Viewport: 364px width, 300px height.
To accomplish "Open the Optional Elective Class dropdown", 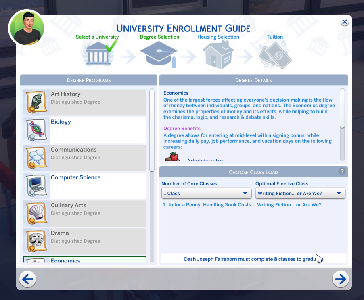I will (300, 193).
